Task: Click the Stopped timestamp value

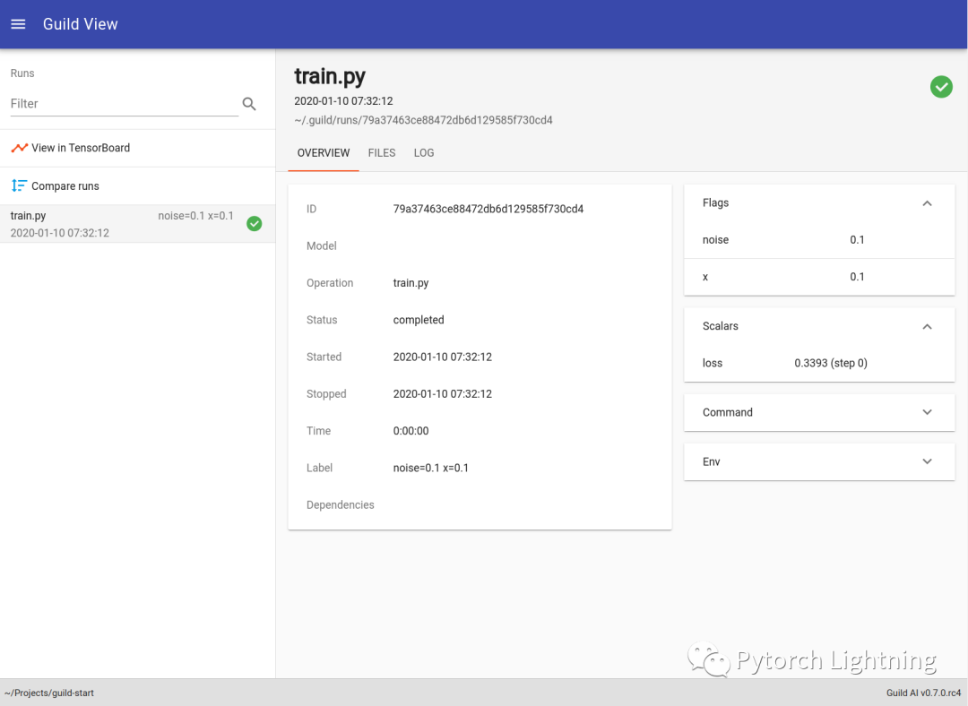Action: [x=443, y=393]
